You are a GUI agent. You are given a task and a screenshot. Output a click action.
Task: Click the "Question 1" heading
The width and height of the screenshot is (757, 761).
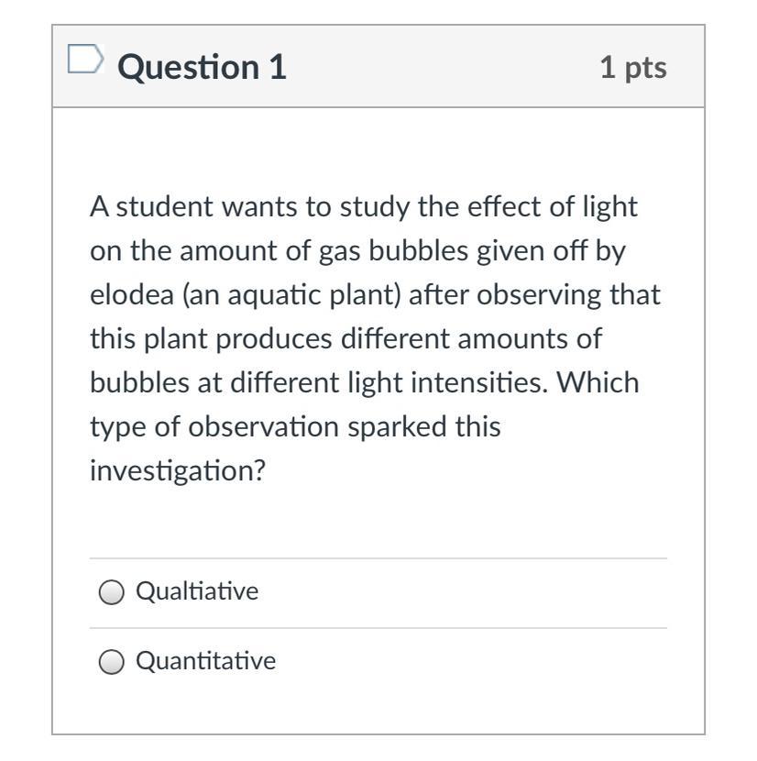coord(203,67)
